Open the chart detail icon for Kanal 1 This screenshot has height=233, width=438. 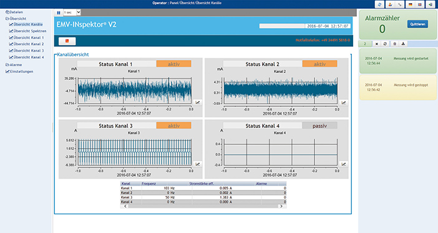pyautogui.click(x=198, y=102)
